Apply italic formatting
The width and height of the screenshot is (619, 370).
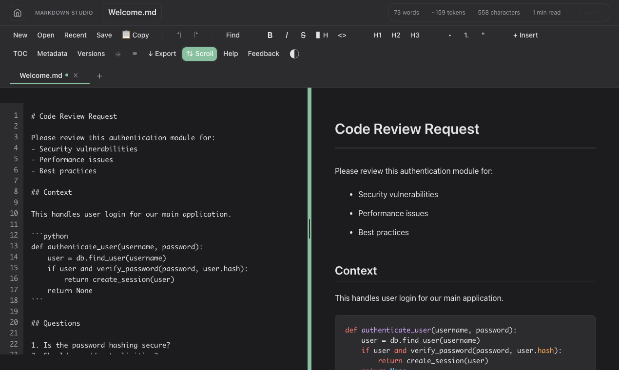tap(287, 35)
